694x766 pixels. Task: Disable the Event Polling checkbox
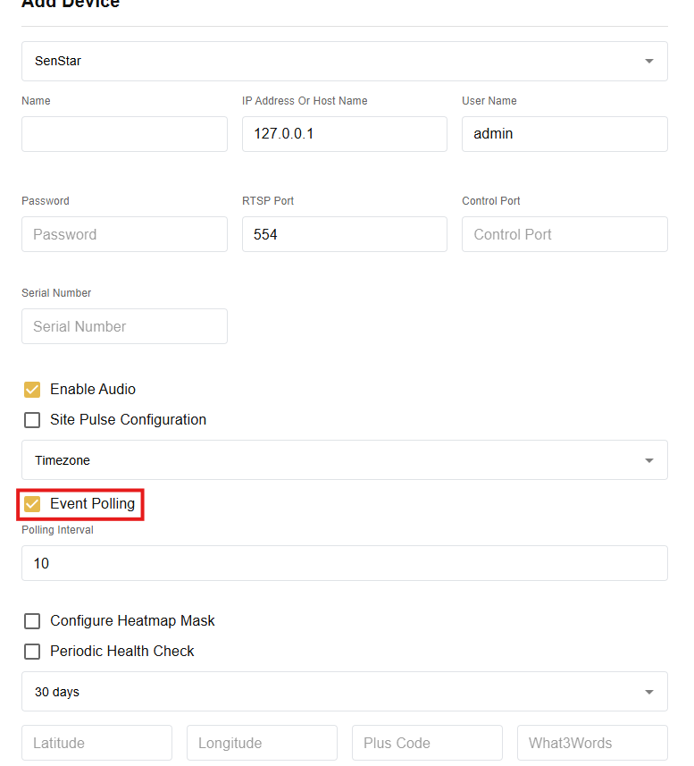(x=32, y=504)
